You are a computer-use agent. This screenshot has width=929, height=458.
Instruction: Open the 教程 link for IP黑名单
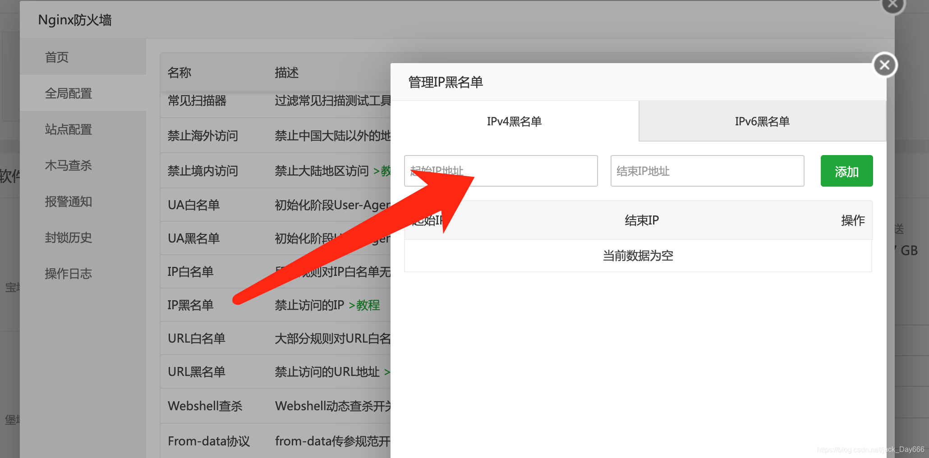364,305
